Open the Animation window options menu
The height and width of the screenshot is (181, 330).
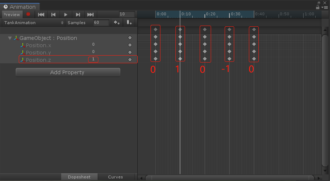point(325,7)
